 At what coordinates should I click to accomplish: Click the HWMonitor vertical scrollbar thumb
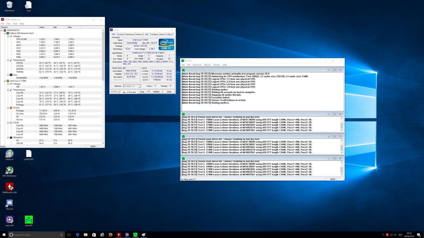103,57
